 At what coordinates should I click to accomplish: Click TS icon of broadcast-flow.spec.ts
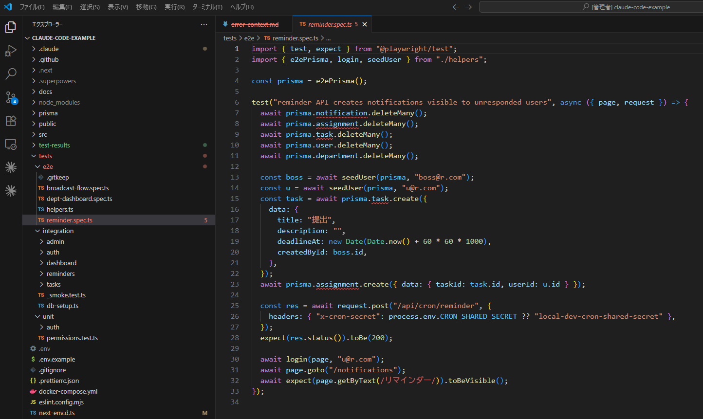coord(41,188)
